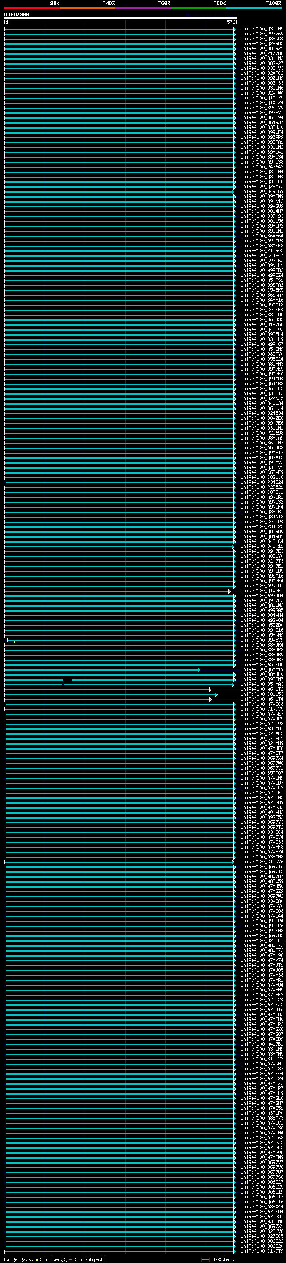Click UniRef100_A3RLP0 label
This screenshot has width=286, height=1263.
[x=262, y=1113]
